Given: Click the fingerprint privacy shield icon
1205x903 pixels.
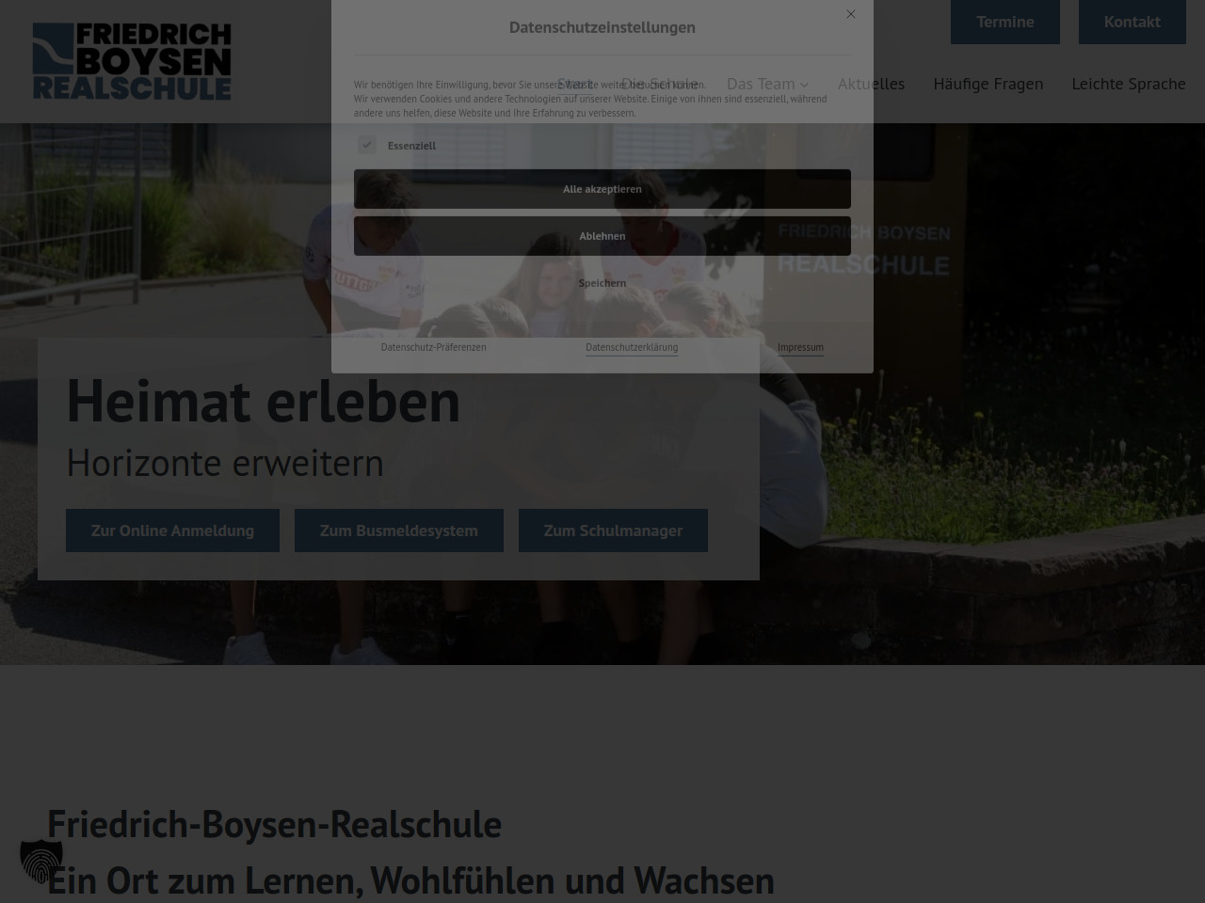Looking at the screenshot, I should (41, 861).
